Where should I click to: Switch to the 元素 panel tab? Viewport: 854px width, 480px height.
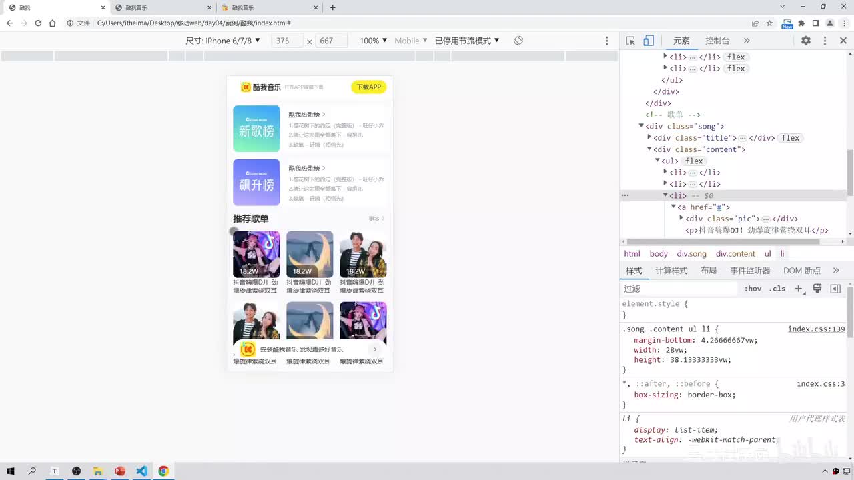pos(681,41)
